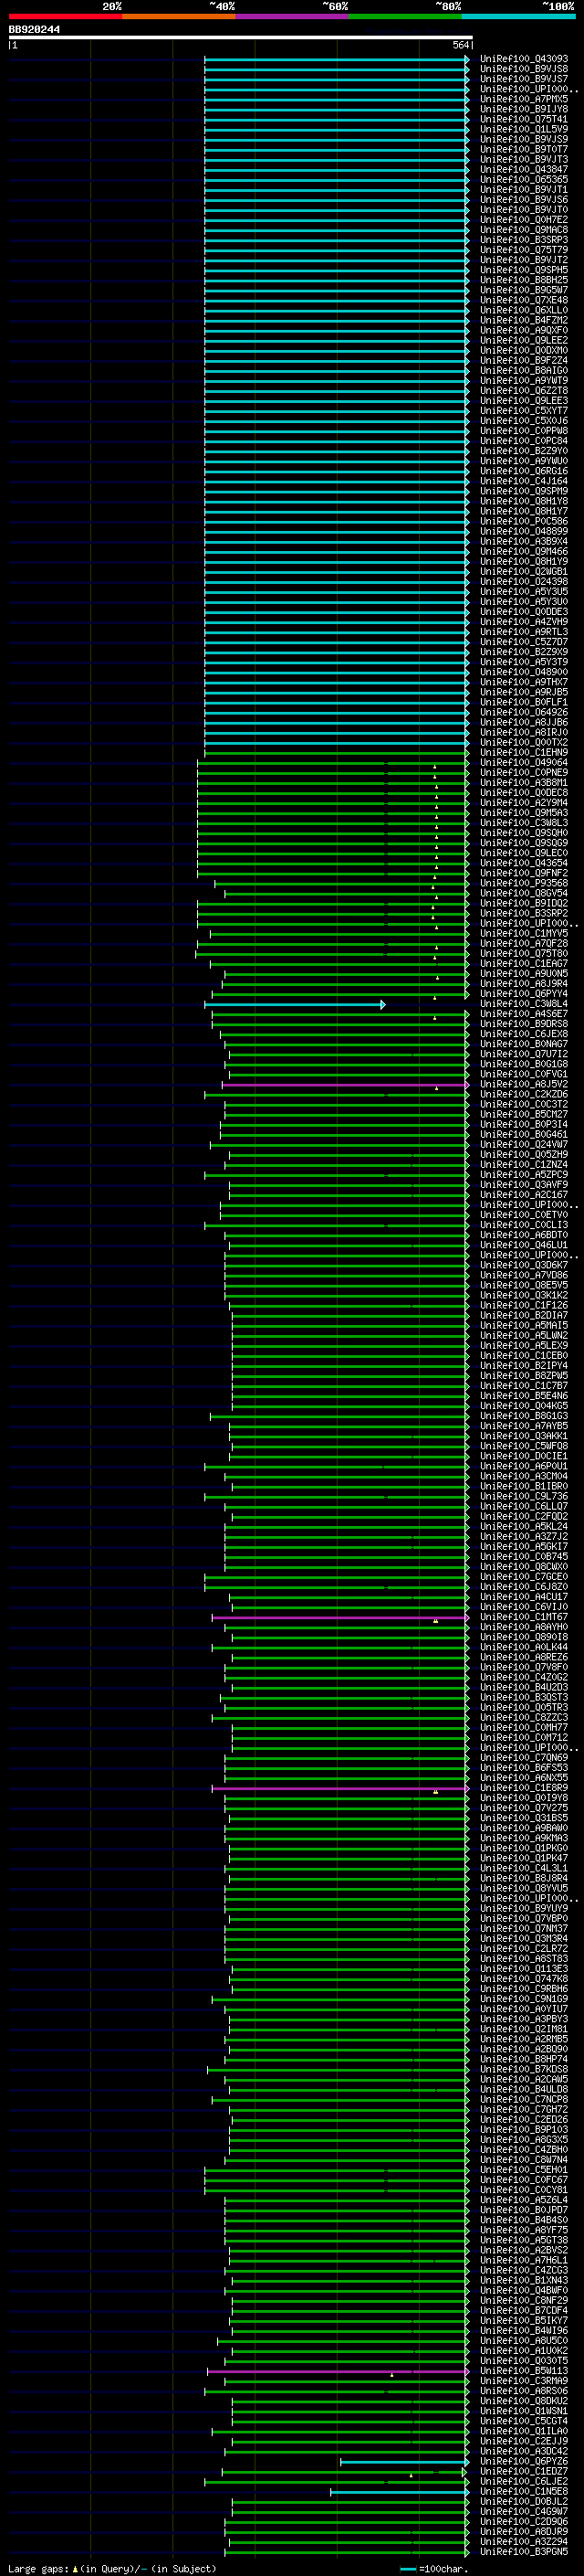Click hit label UniRef100_D0BJL2
This screenshot has height=2576, width=584.
pyautogui.click(x=524, y=2502)
